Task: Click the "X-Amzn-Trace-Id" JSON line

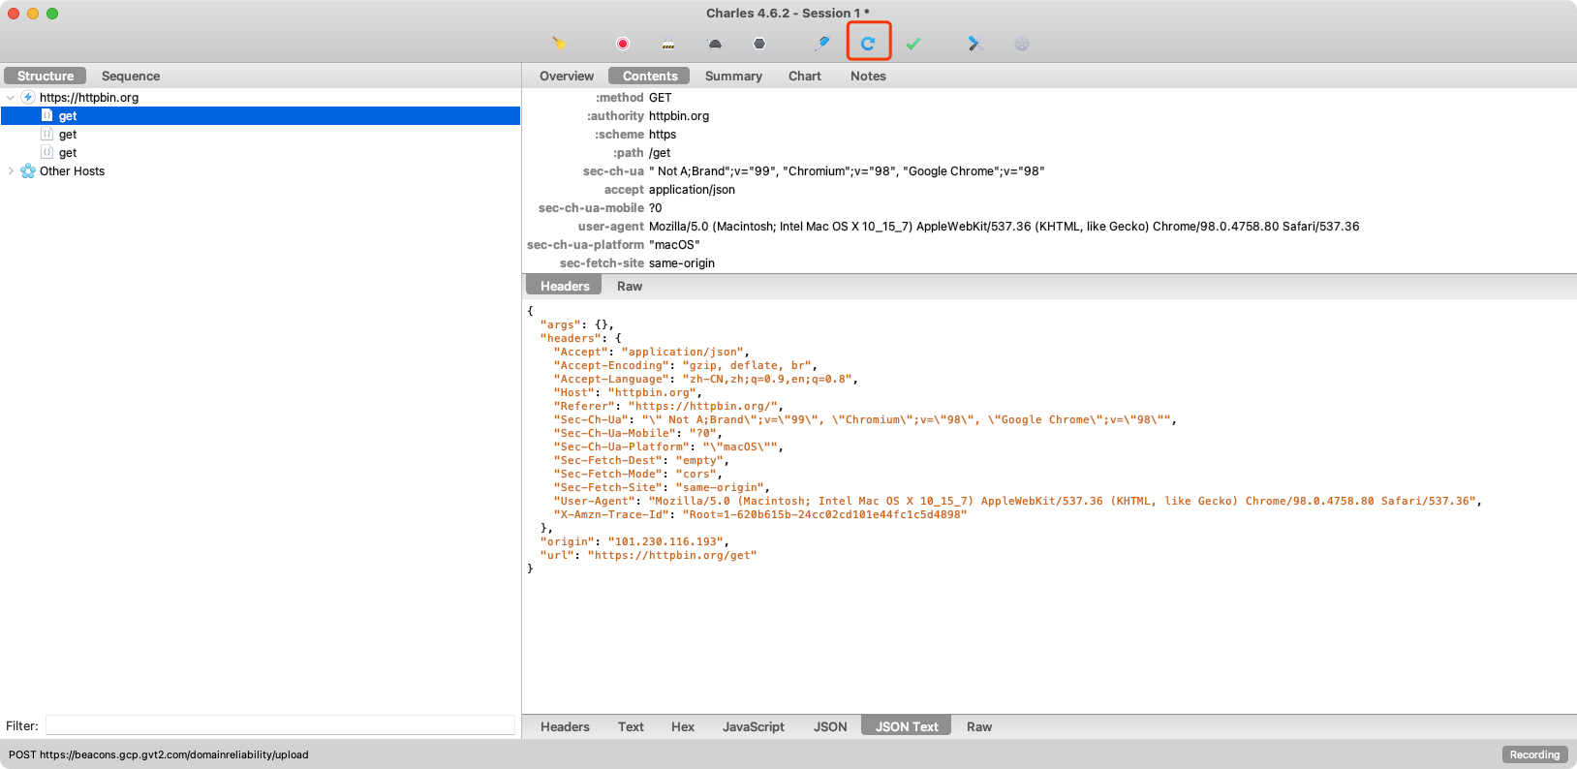Action: pyautogui.click(x=760, y=514)
